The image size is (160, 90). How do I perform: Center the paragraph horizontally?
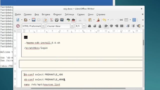(x=111, y=26)
